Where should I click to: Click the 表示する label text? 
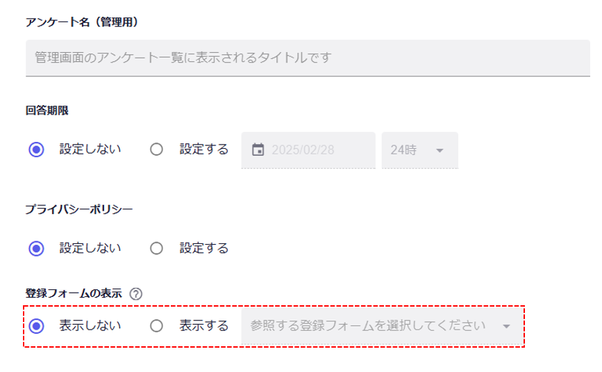(203, 325)
